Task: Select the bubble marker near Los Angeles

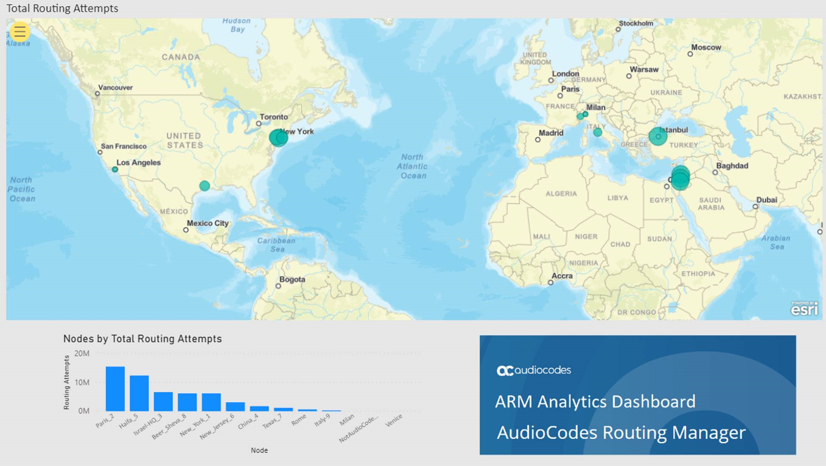Action: [115, 169]
